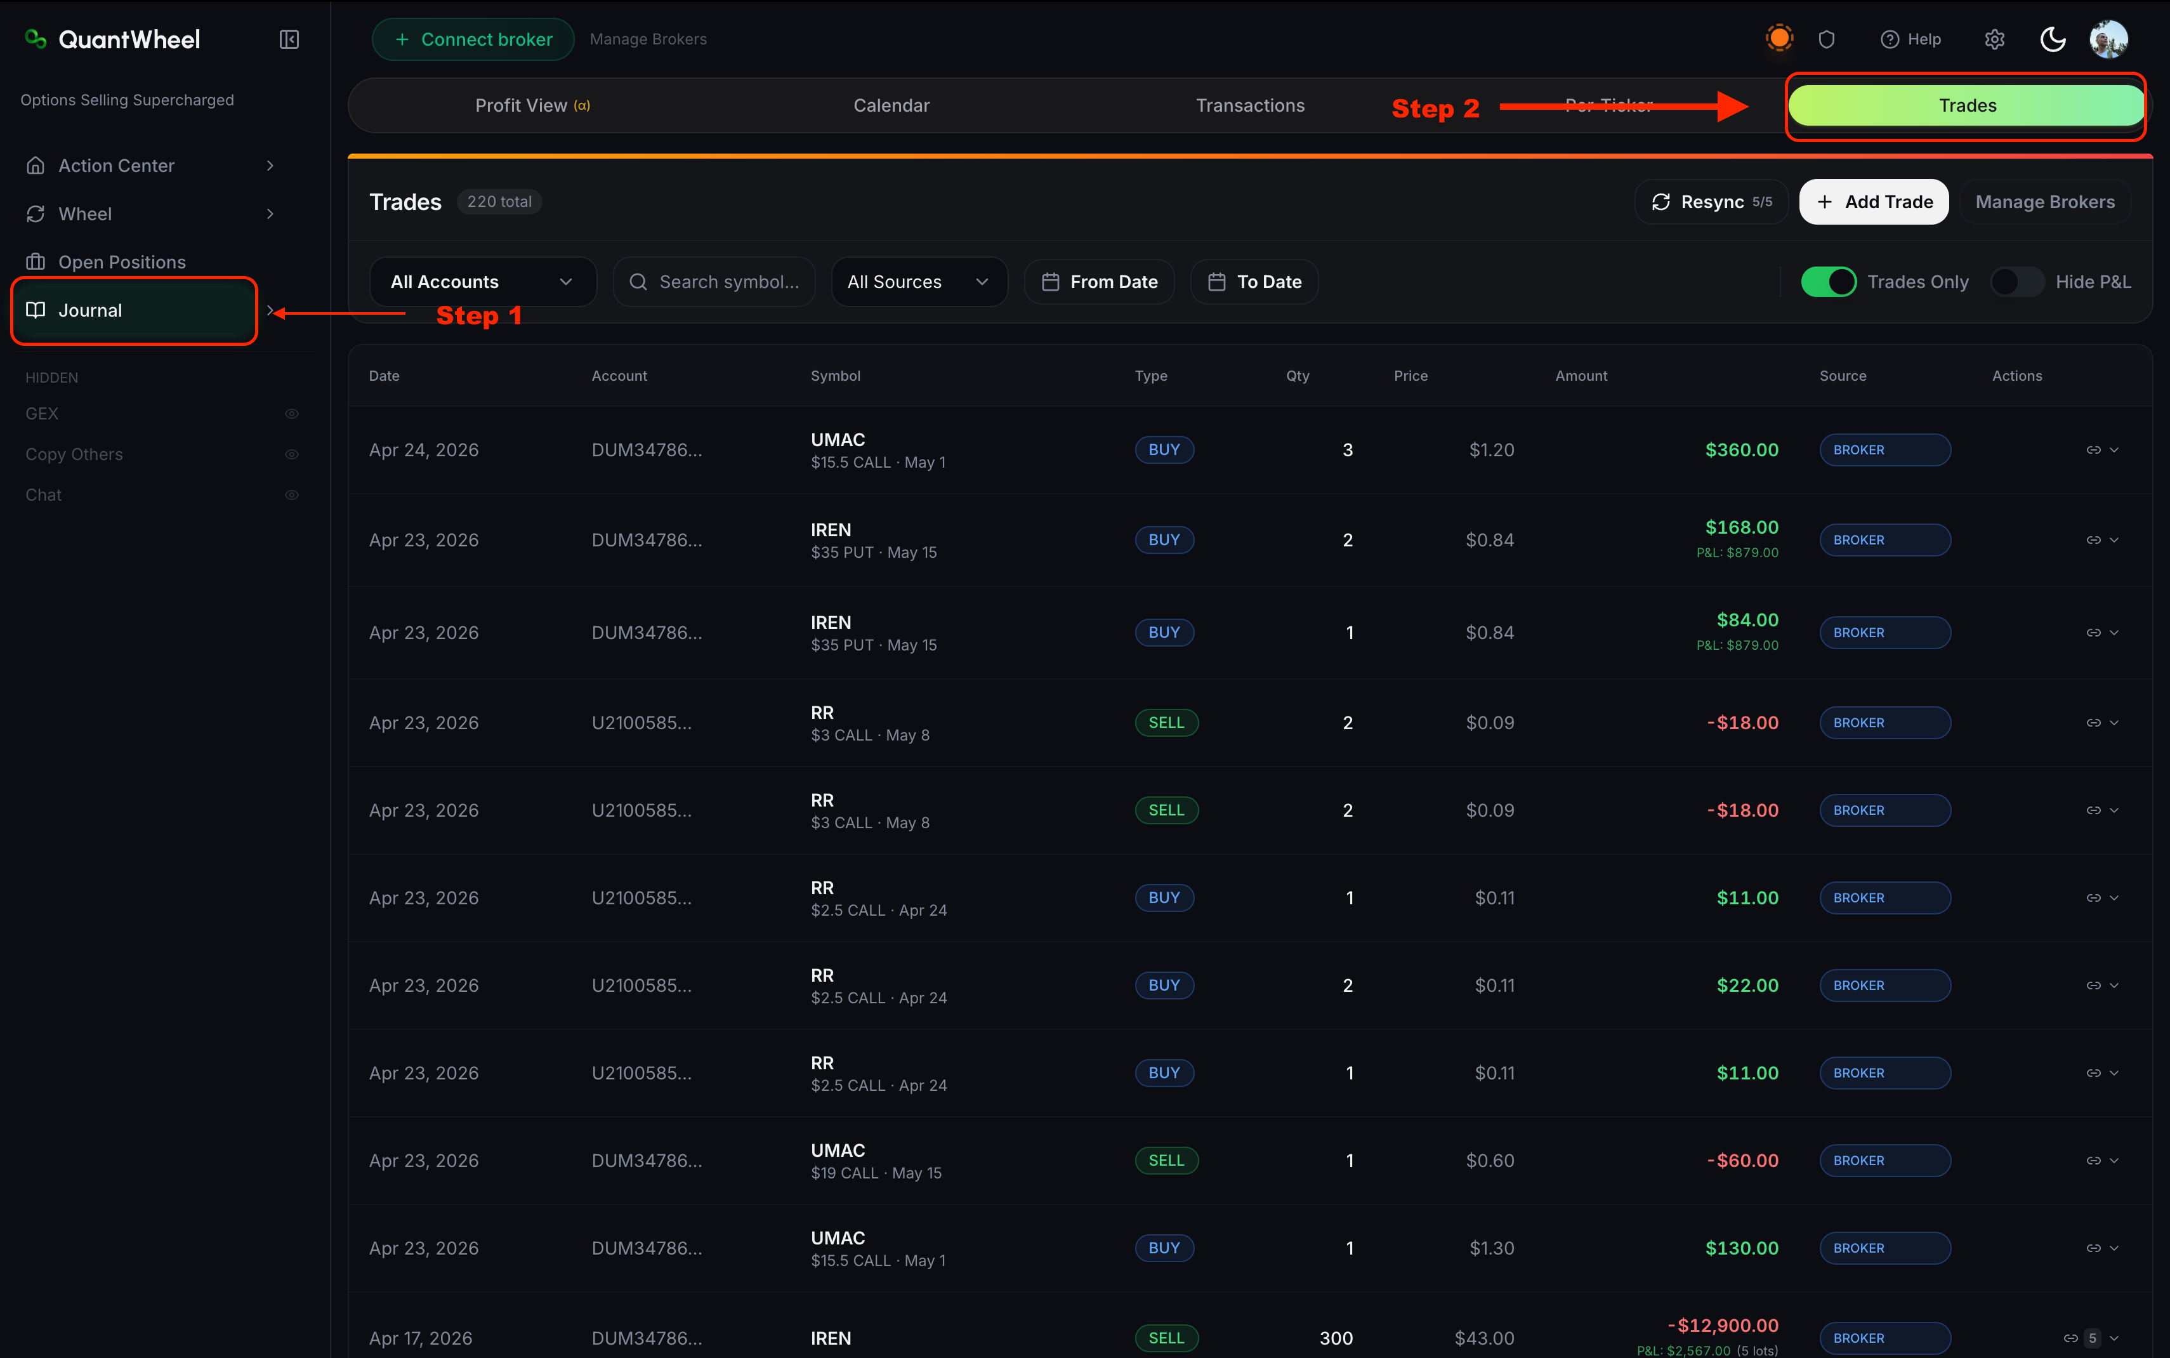The width and height of the screenshot is (2170, 1358).
Task: Select the Trades tab
Action: [1967, 106]
